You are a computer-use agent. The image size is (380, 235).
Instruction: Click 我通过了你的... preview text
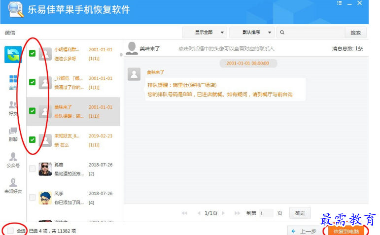(69, 87)
